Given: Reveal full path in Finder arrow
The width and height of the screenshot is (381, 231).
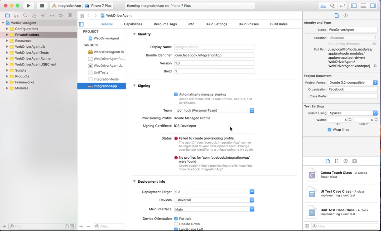Looking at the screenshot, I should click(375, 66).
